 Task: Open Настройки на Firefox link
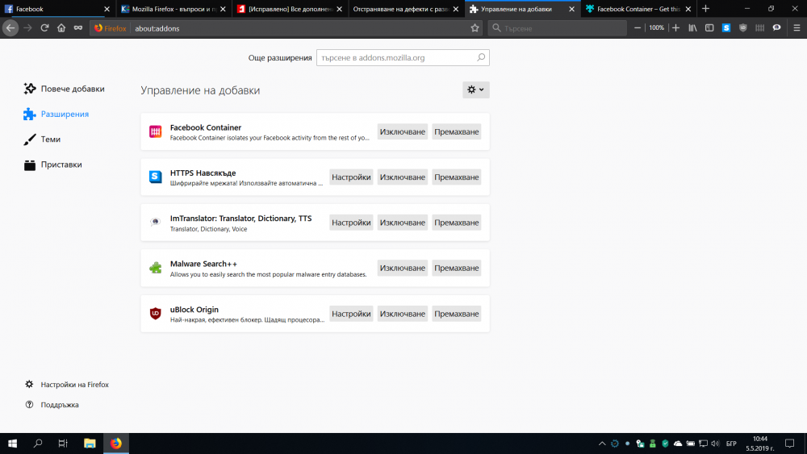pyautogui.click(x=67, y=384)
